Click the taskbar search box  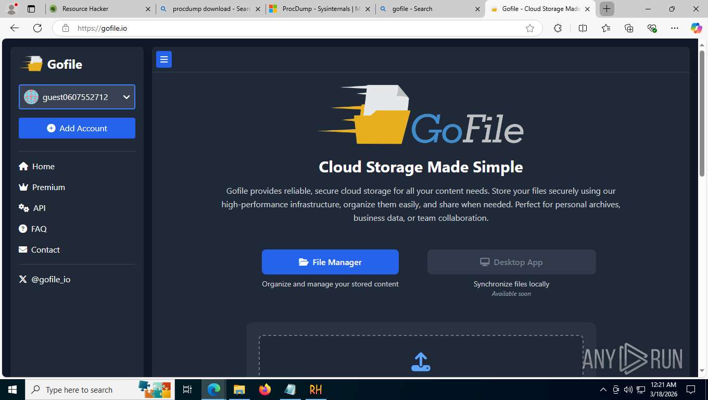pos(99,390)
